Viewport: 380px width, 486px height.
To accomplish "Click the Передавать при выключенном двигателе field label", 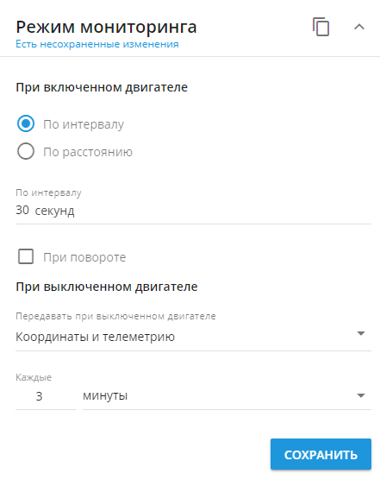I will click(115, 317).
